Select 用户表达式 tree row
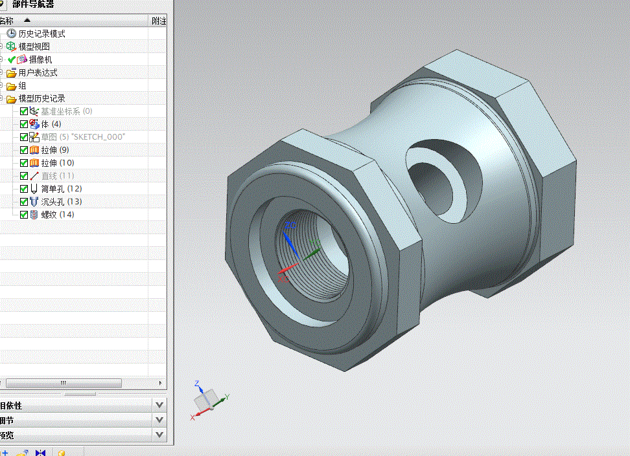Image resolution: width=630 pixels, height=456 pixels. point(83,72)
